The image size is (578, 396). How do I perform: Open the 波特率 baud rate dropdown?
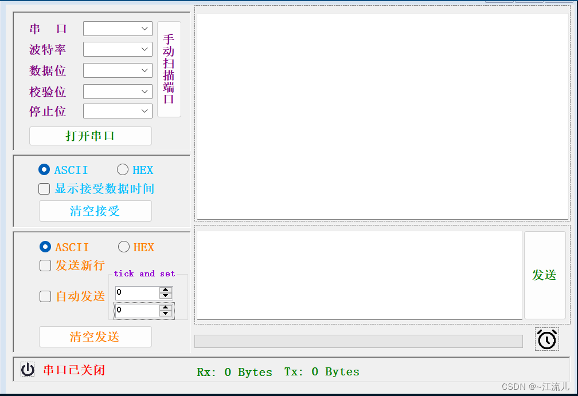pyautogui.click(x=118, y=49)
